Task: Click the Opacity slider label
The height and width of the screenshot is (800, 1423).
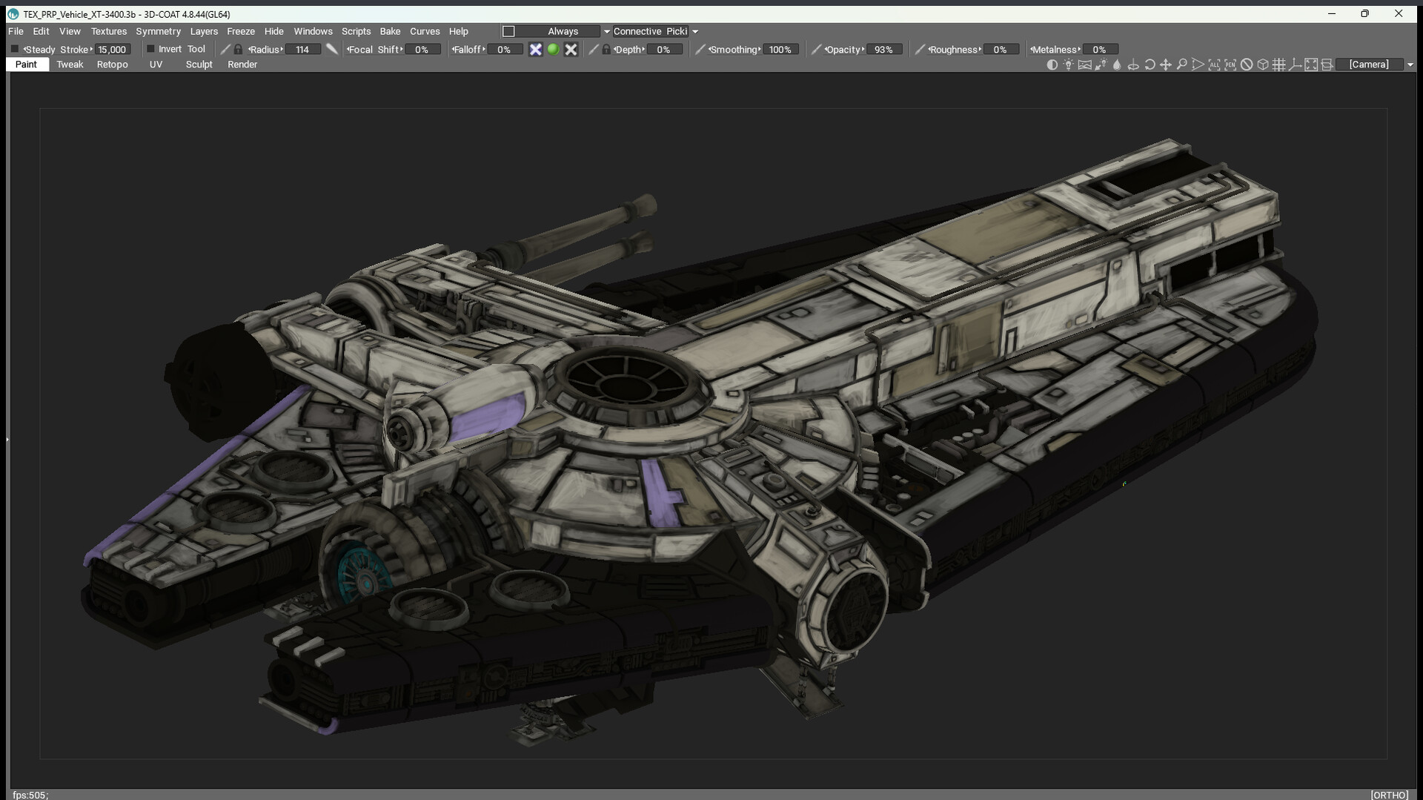Action: tap(843, 50)
